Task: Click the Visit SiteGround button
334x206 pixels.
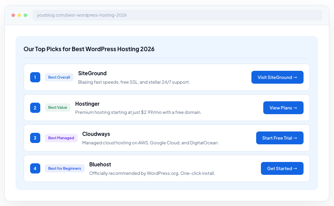Action: click(x=277, y=77)
